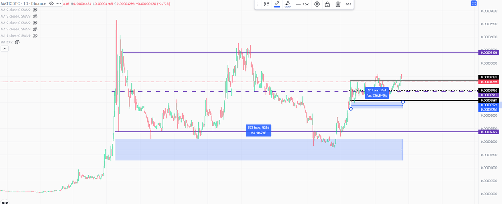Delete the selected drawing with trash icon
502x204 pixels.
tap(338, 4)
